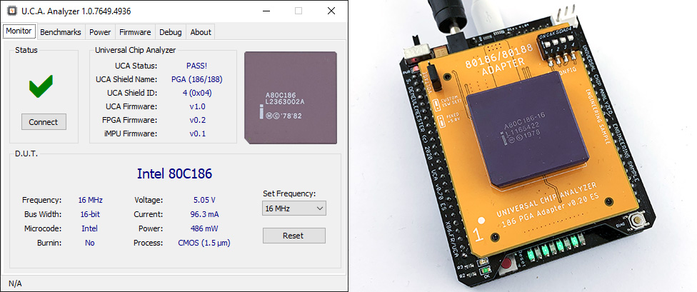Click the Connect button
This screenshot has width=697, height=292.
point(44,122)
